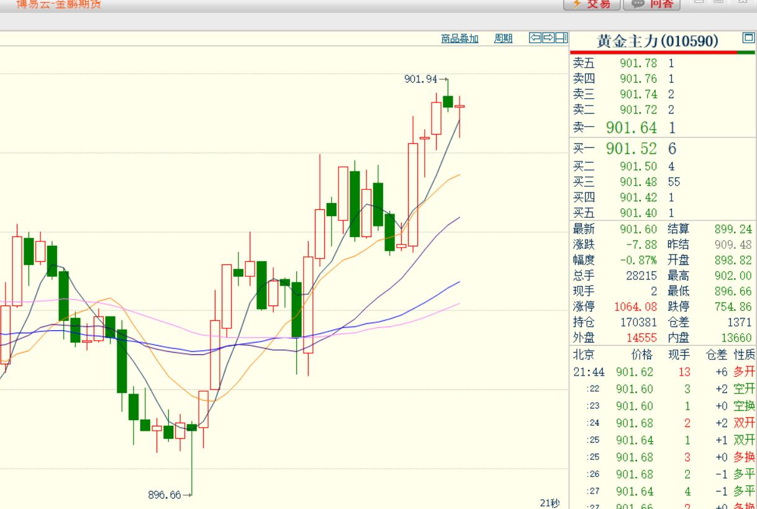Toggle the side panel layout icon
The width and height of the screenshot is (757, 509).
(561, 38)
